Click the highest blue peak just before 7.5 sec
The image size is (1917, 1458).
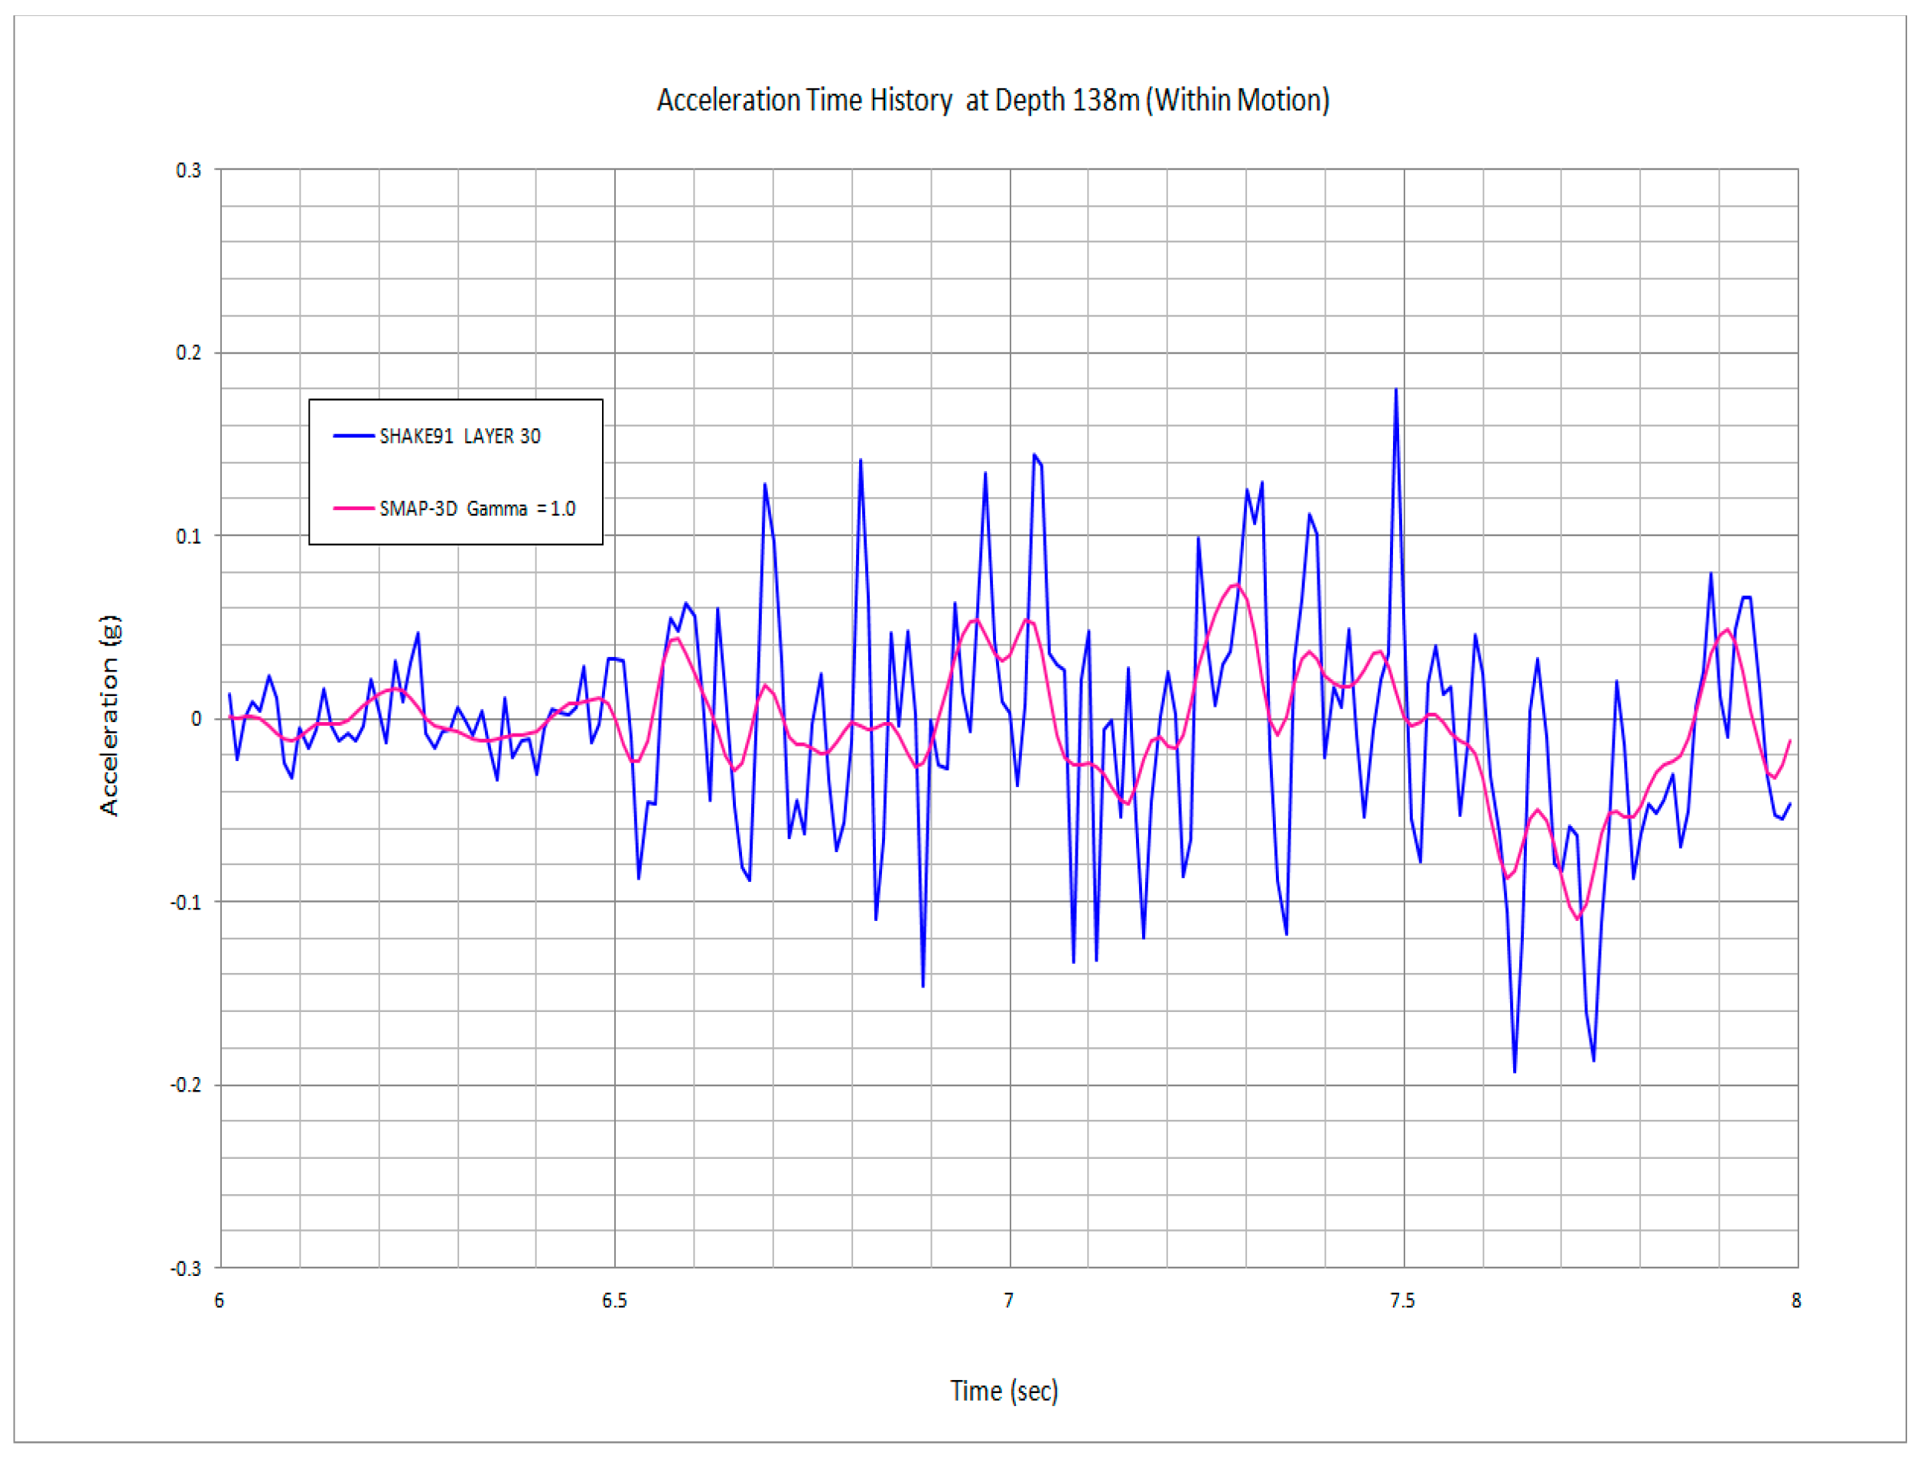(x=1395, y=391)
